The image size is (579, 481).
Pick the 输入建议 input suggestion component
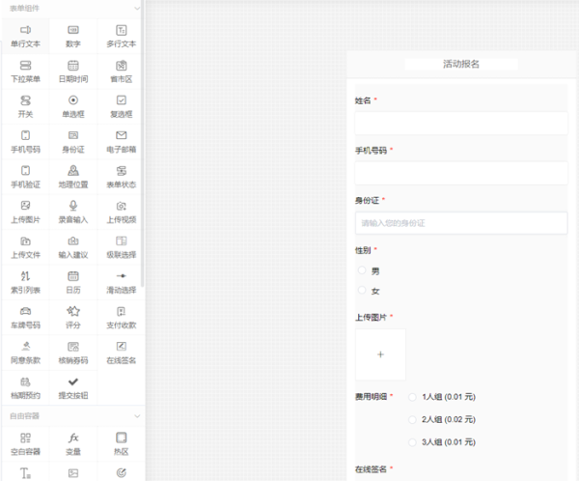(73, 247)
